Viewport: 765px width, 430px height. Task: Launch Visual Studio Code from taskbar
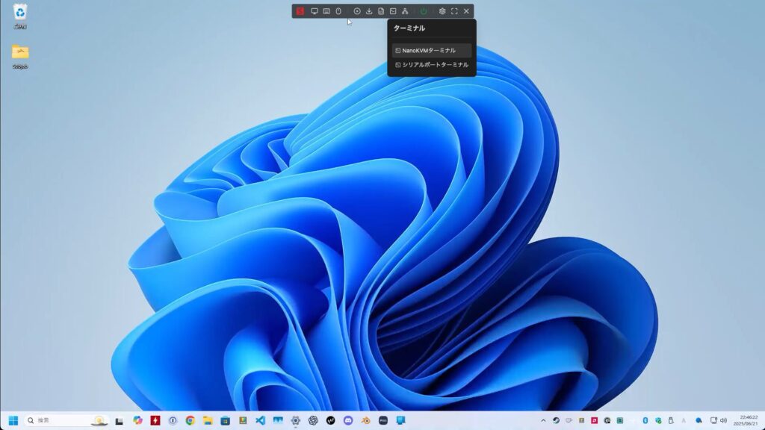[261, 420]
